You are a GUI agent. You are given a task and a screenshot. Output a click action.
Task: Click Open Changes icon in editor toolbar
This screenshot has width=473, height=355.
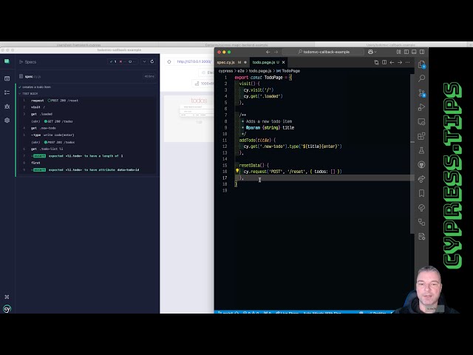coord(376,62)
